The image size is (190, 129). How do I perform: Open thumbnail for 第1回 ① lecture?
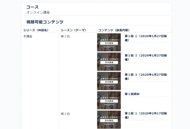[109, 42]
